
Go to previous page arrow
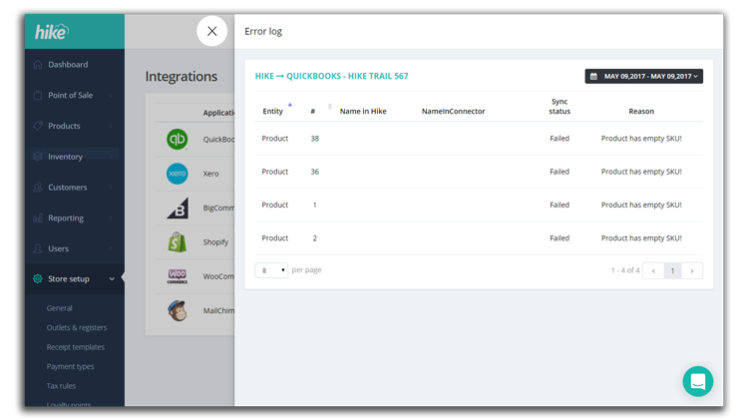(x=653, y=270)
